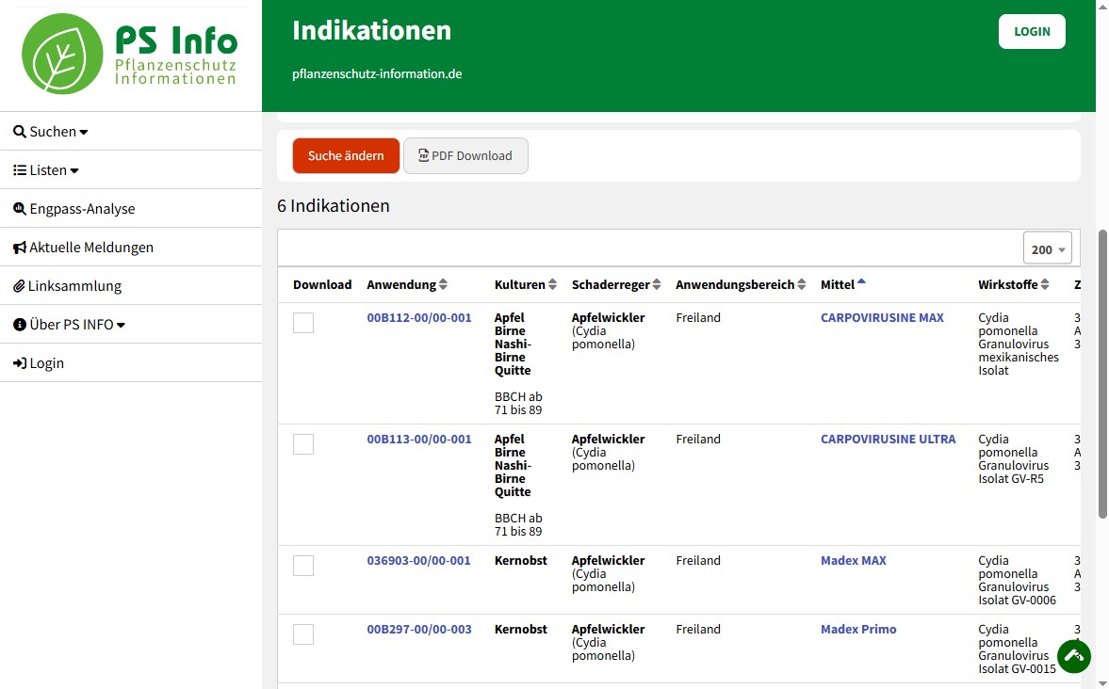Click the page's vertical scrollbar thumb
The height and width of the screenshot is (689, 1109).
click(1102, 377)
